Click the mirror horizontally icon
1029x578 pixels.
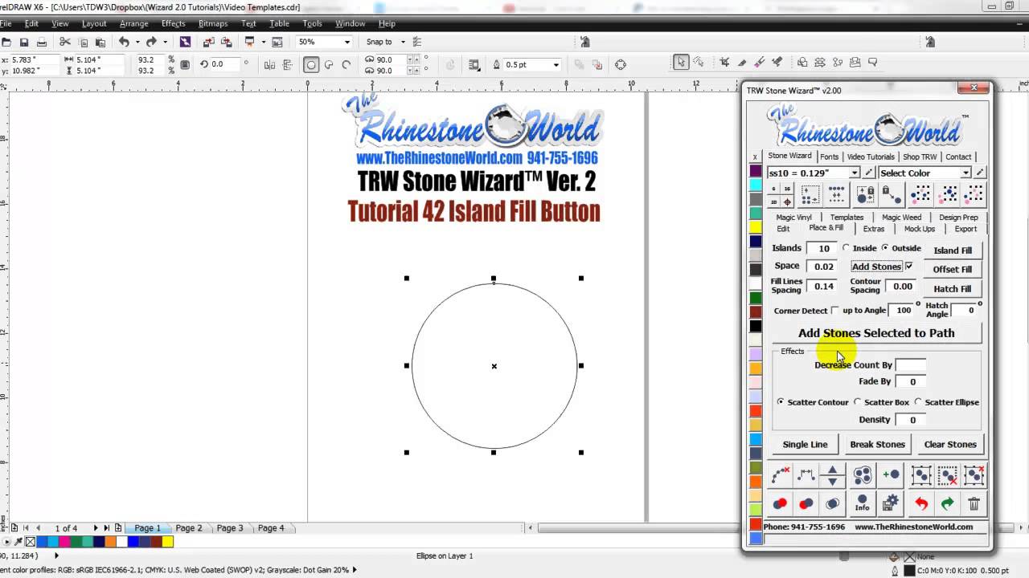click(x=270, y=65)
